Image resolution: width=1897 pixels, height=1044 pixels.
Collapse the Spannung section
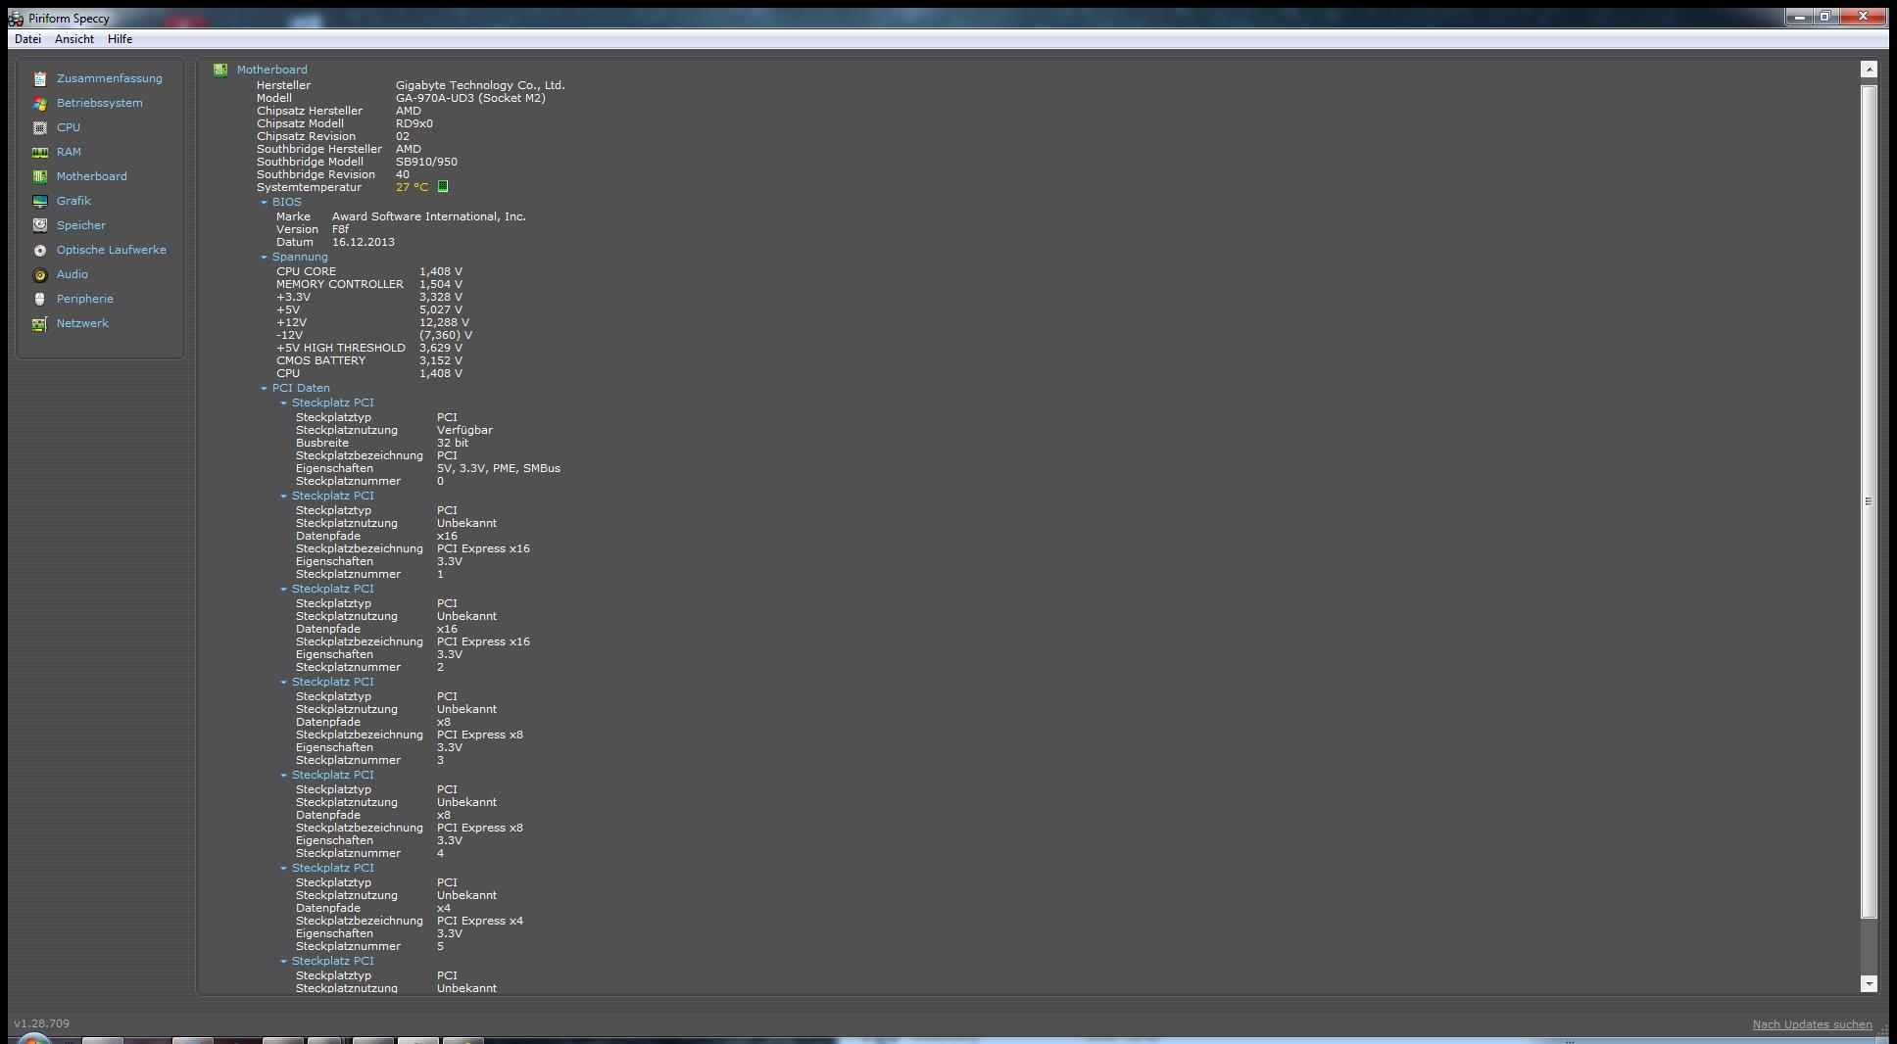coord(264,258)
